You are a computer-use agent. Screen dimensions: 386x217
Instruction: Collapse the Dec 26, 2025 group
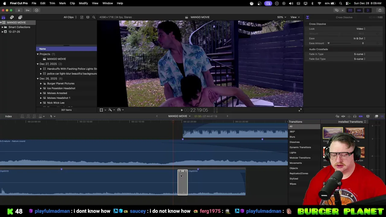pyautogui.click(x=38, y=79)
